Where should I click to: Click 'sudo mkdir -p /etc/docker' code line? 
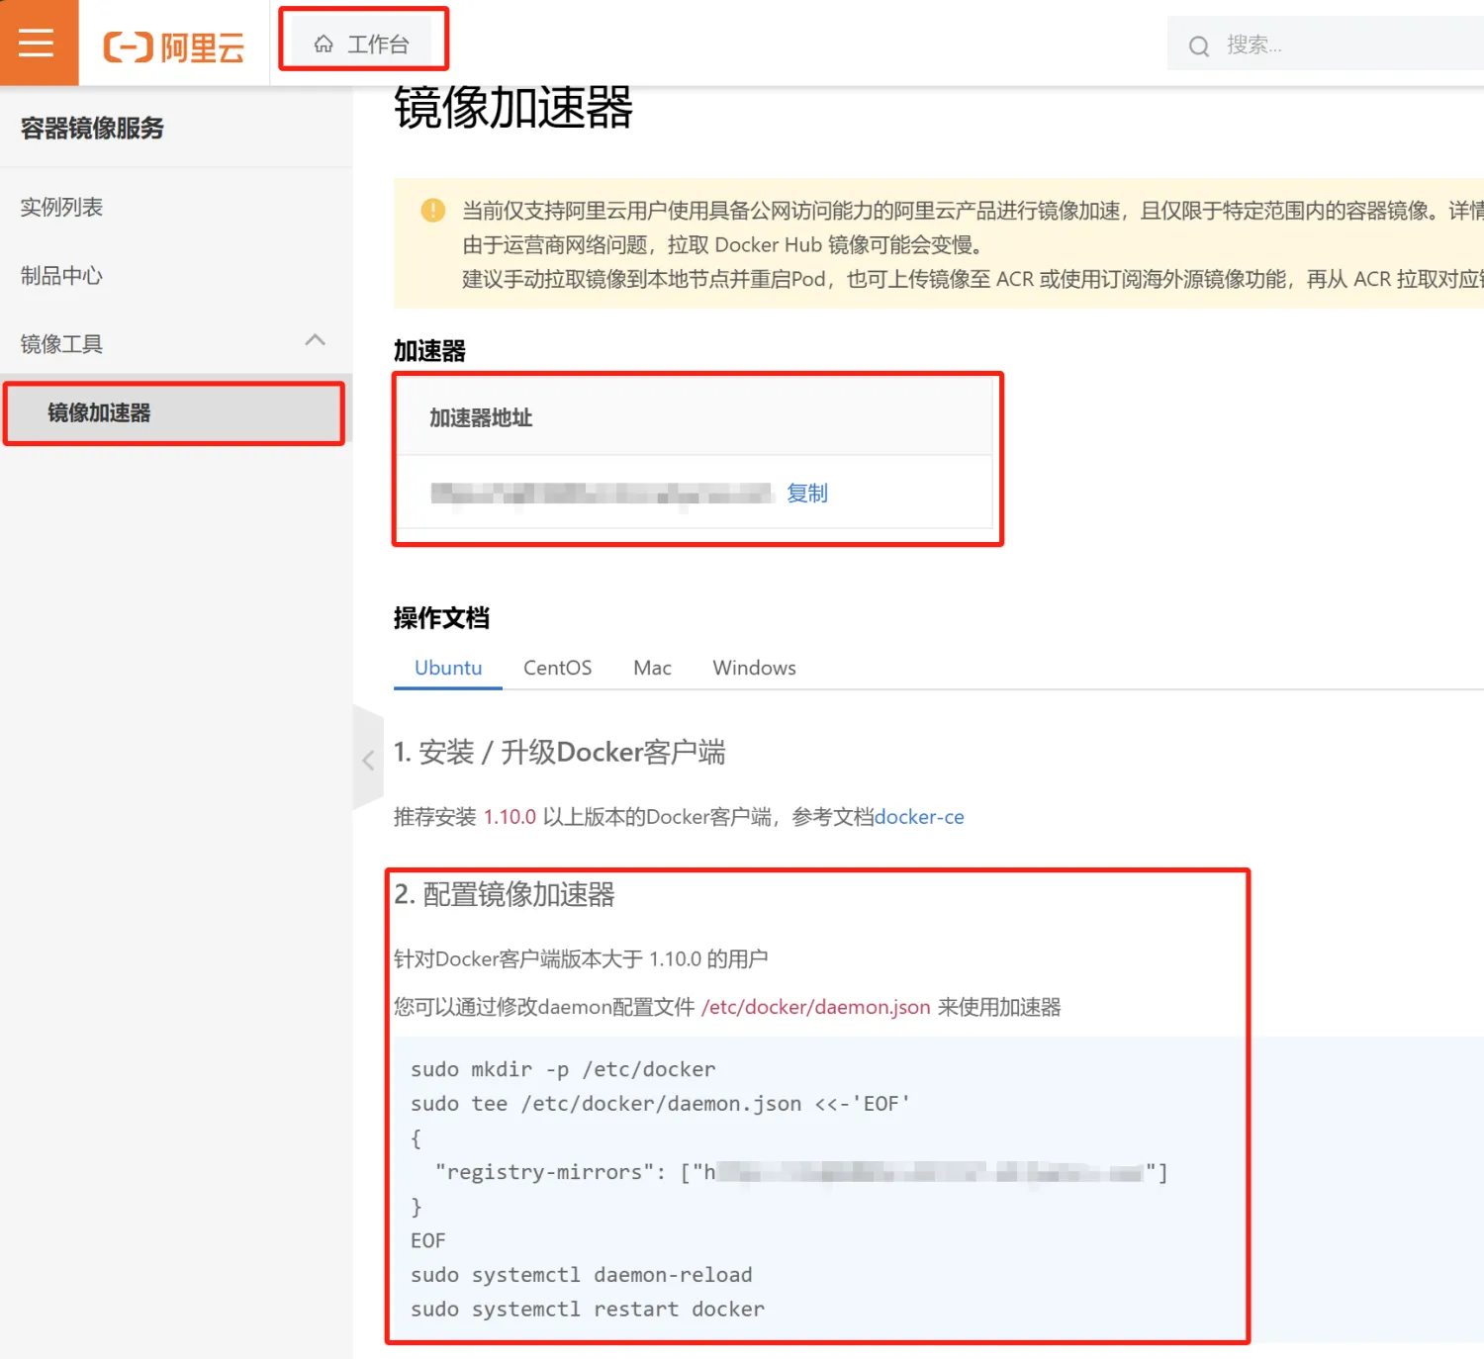click(563, 1069)
